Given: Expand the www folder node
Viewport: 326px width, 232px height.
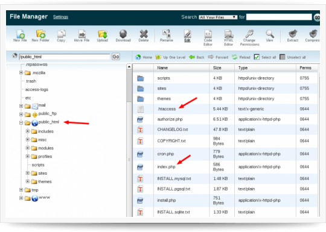Looking at the screenshot, I should tap(21, 198).
